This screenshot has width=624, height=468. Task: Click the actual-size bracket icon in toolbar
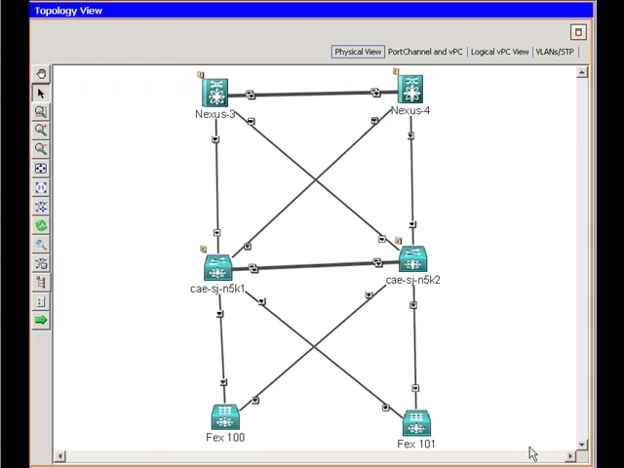[41, 187]
